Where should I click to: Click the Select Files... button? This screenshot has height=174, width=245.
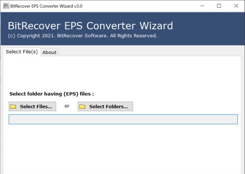(32, 106)
